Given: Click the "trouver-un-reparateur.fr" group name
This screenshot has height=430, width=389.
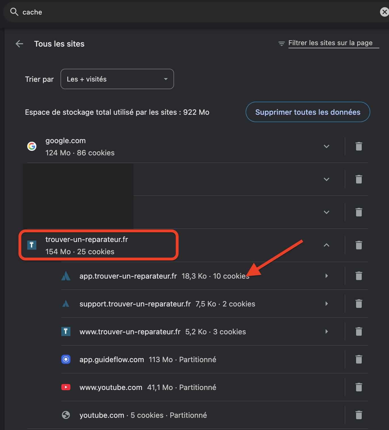Looking at the screenshot, I should [87, 239].
